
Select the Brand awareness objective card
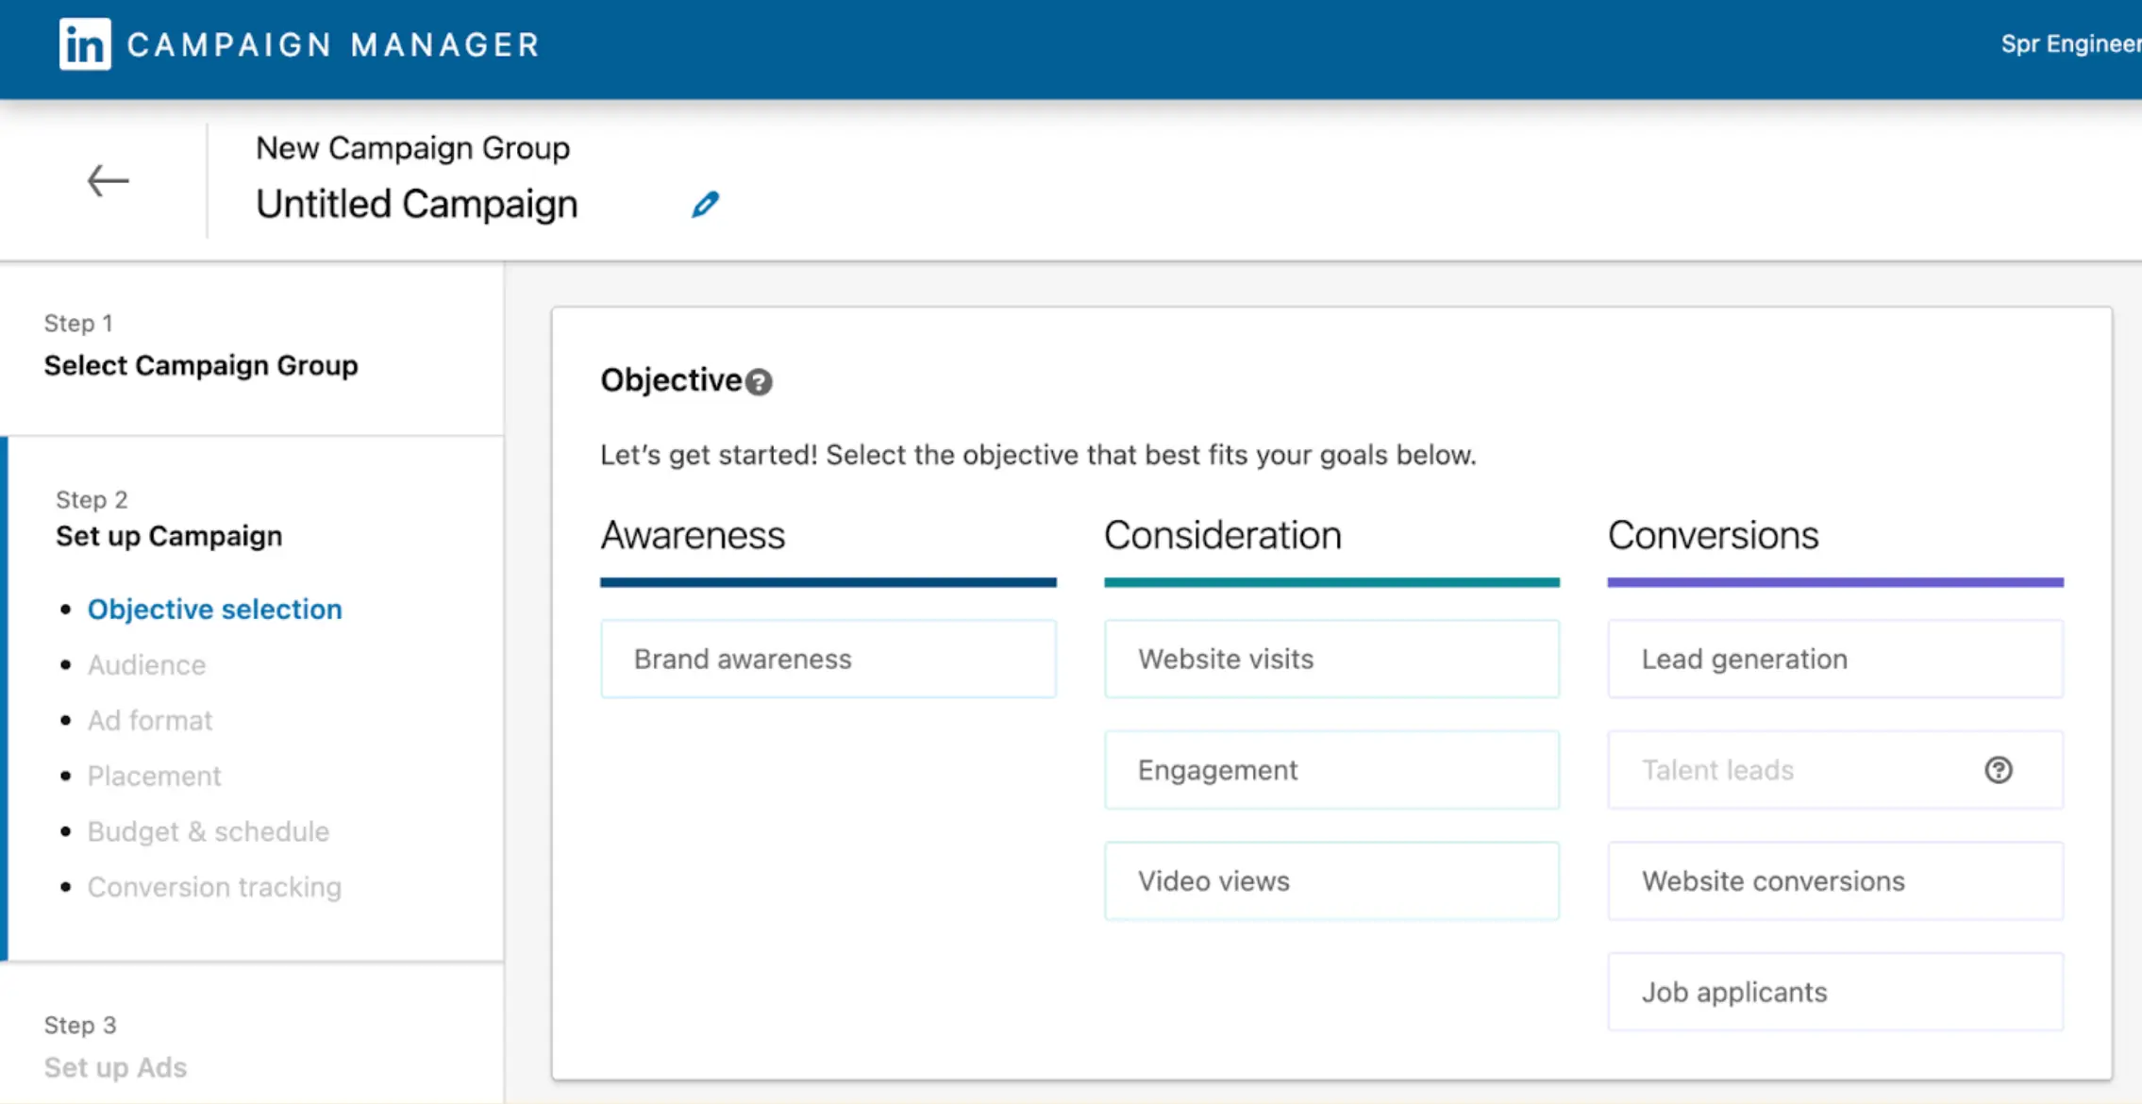[x=828, y=659]
